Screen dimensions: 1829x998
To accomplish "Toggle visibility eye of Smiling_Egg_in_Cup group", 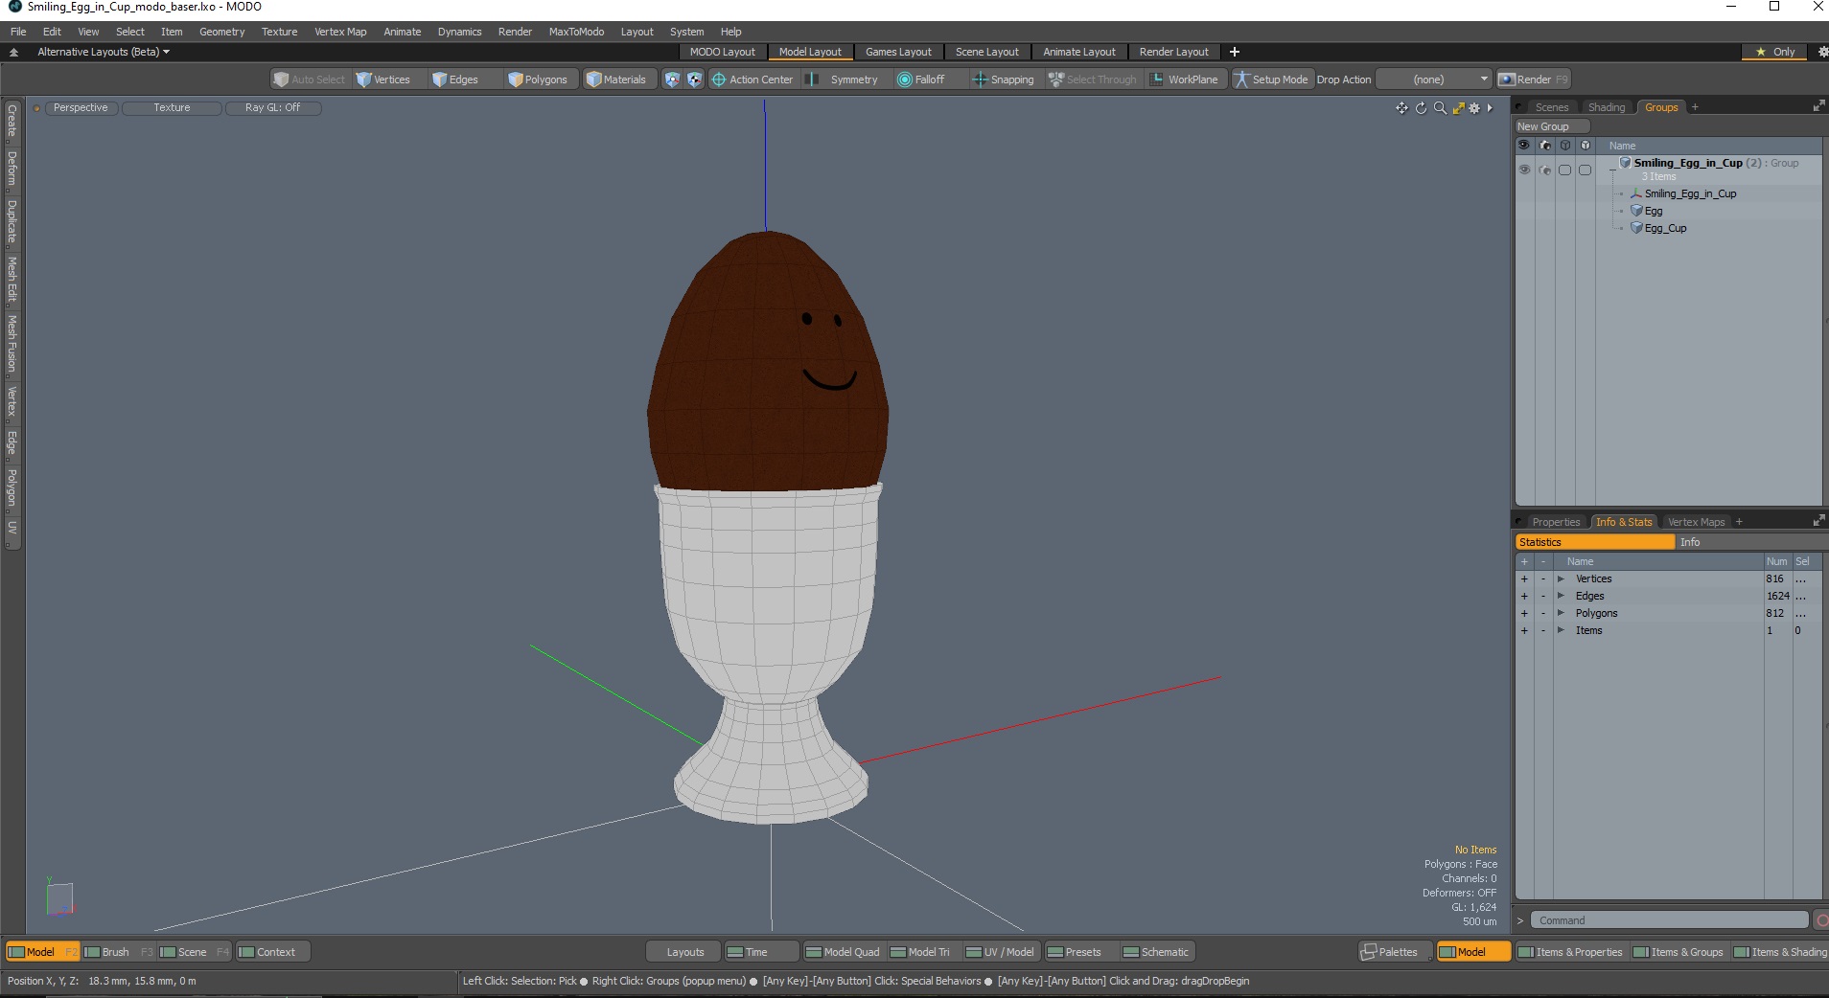I will 1524,170.
